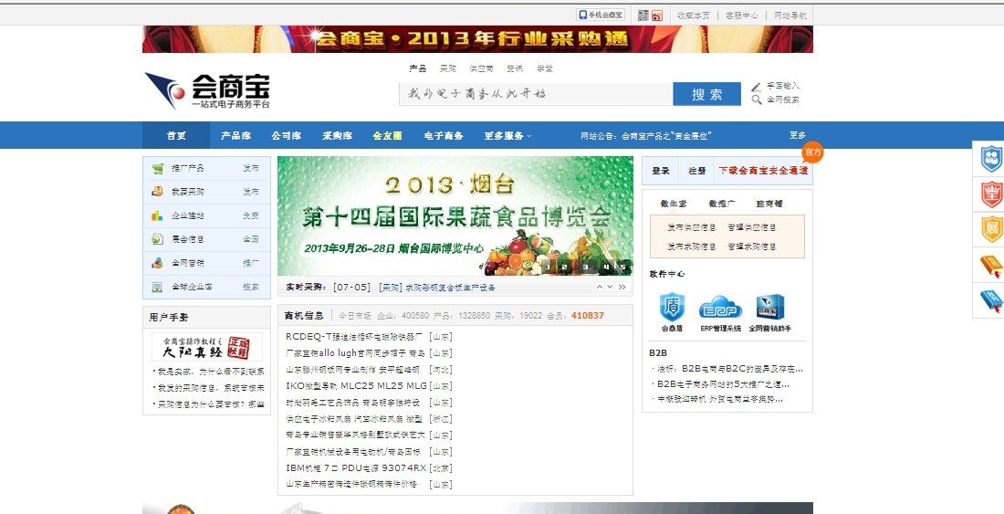Screen dimensions: 1004x514
Task: Open the 首页 navigation item
Action: coord(176,136)
